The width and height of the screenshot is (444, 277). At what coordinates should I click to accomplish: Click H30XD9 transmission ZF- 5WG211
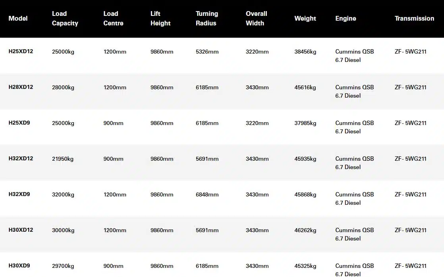coord(411,266)
